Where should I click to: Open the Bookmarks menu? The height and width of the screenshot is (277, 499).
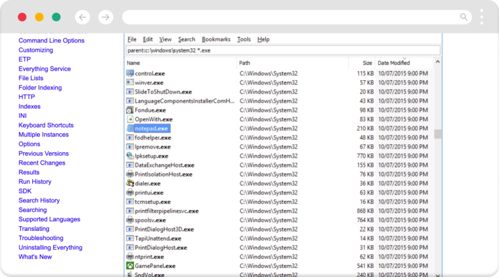216,39
